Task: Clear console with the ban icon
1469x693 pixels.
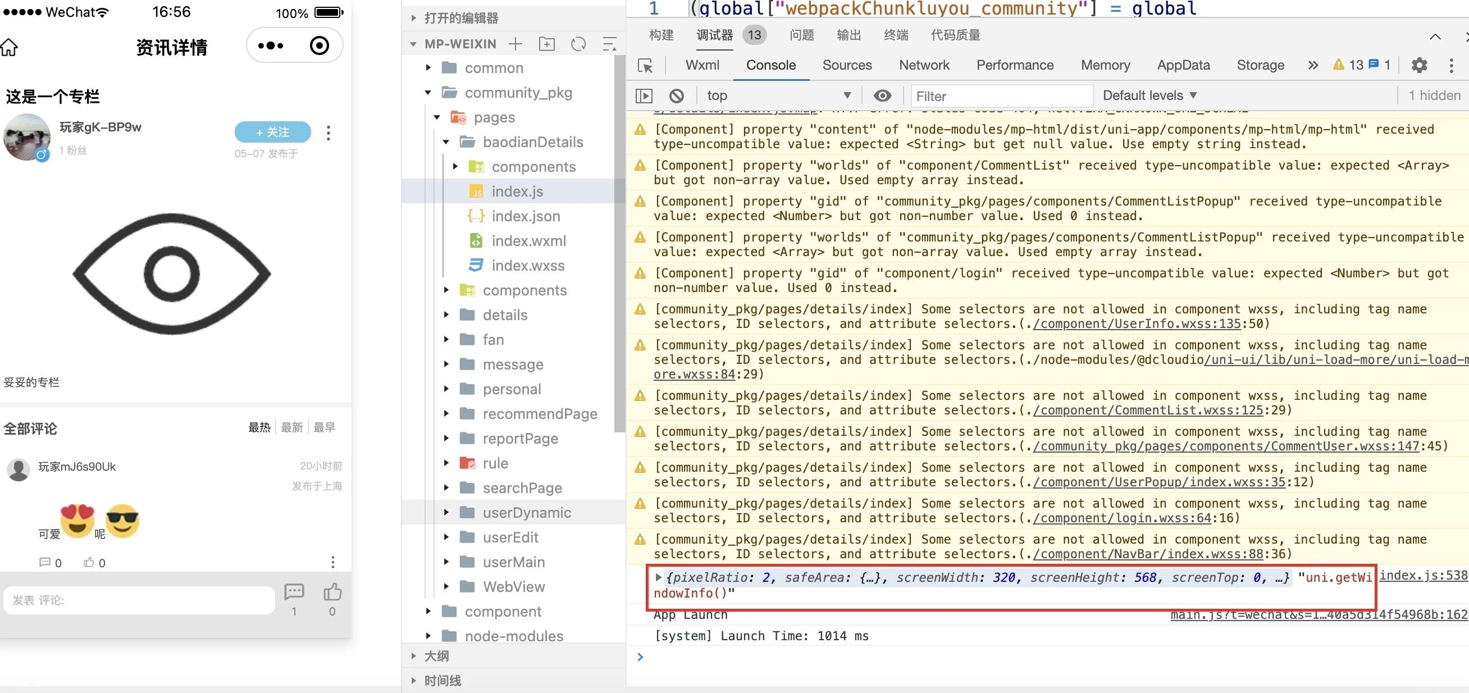Action: 676,96
